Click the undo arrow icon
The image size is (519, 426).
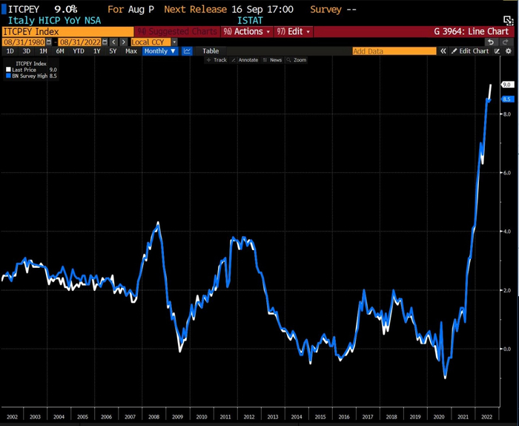pyautogui.click(x=491, y=42)
